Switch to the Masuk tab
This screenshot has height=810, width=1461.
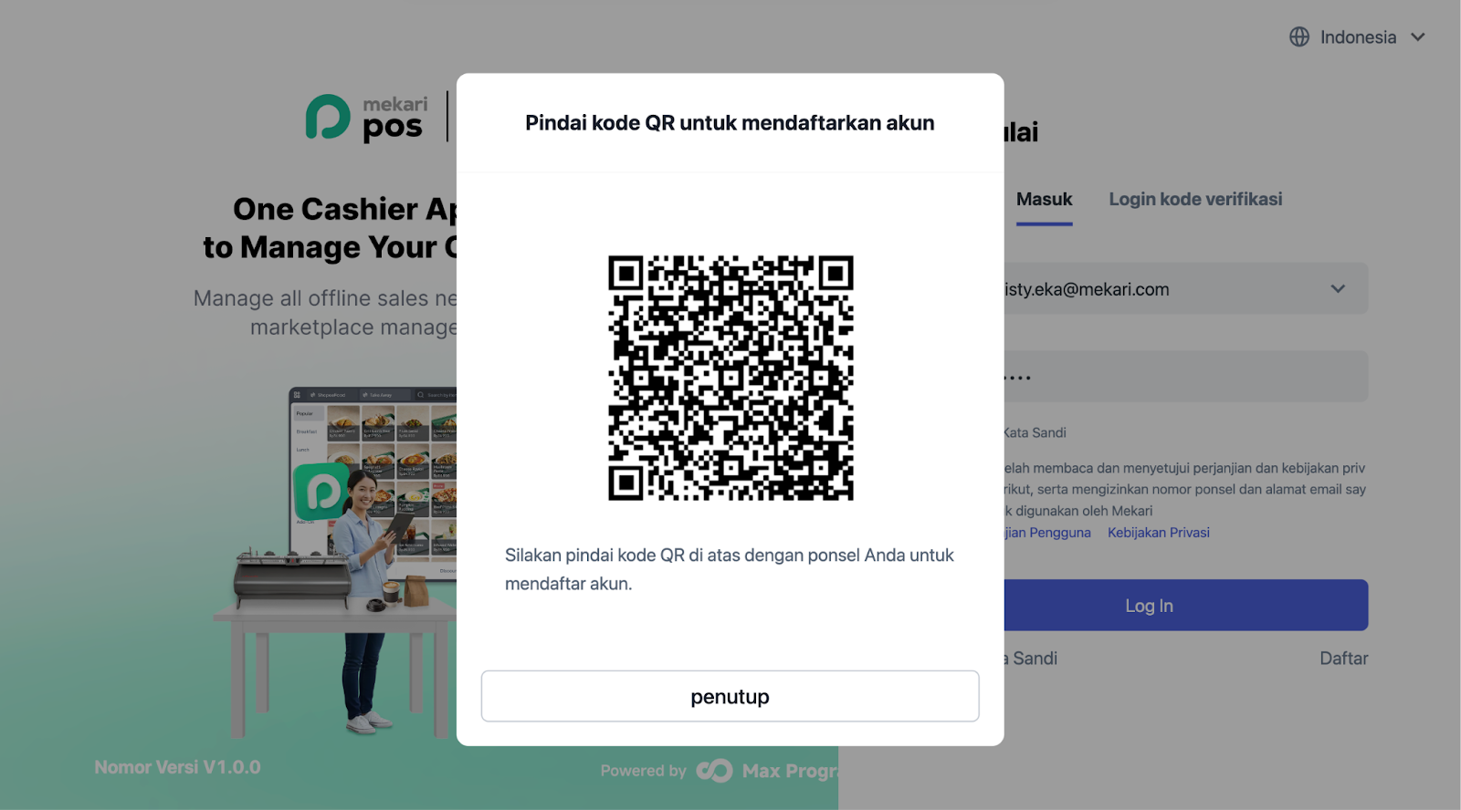tap(1044, 200)
